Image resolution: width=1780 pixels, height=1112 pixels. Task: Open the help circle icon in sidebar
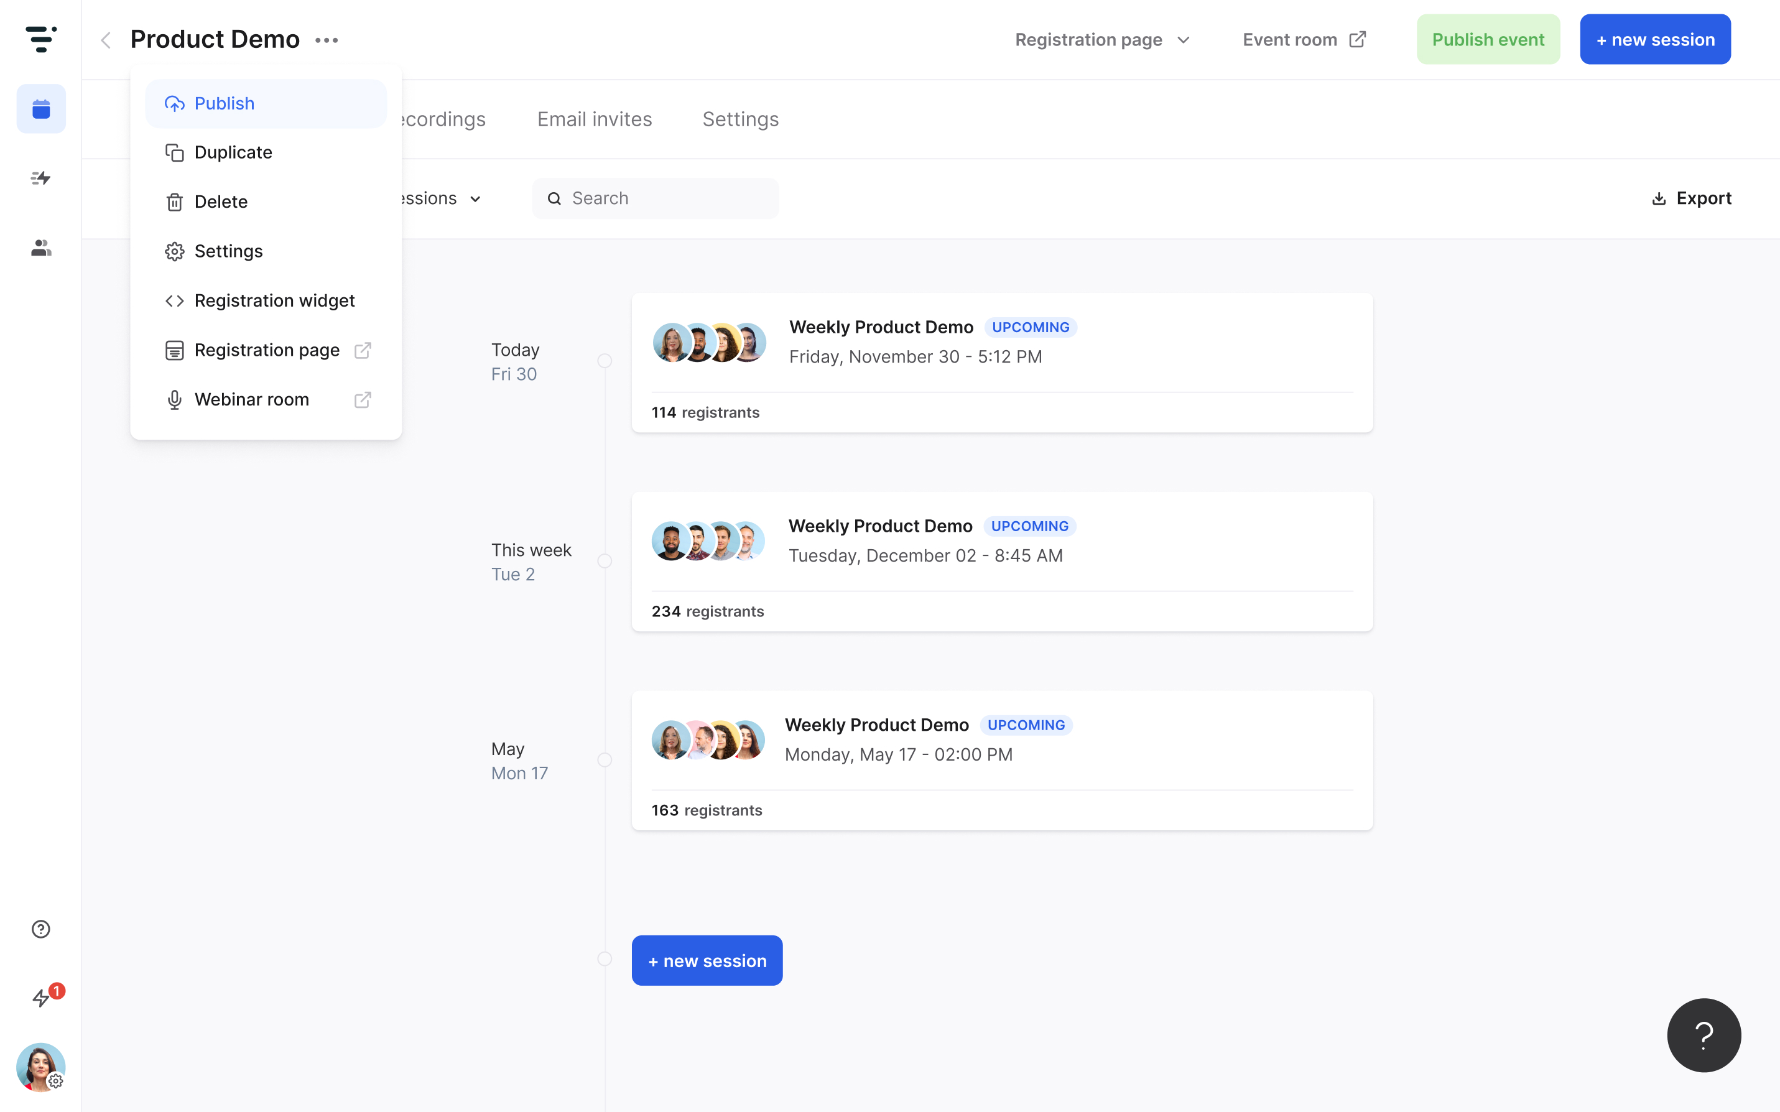tap(41, 929)
